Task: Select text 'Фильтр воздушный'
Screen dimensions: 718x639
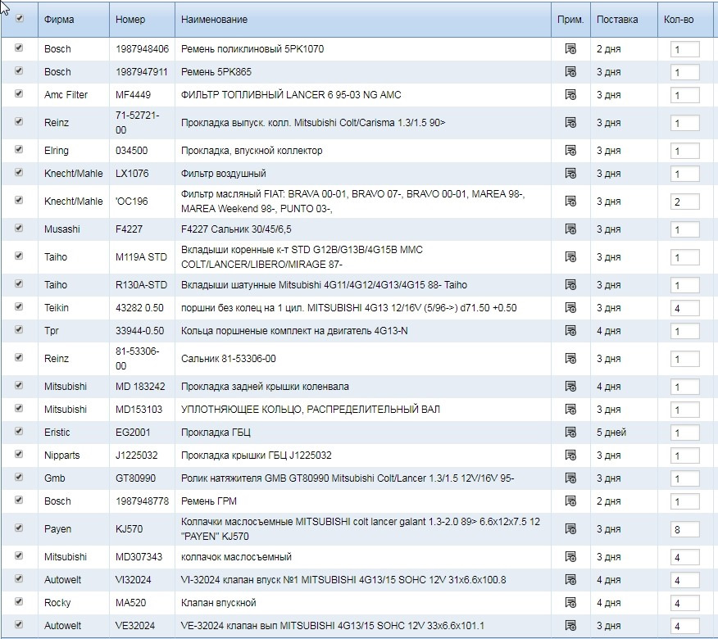Action: tap(224, 174)
